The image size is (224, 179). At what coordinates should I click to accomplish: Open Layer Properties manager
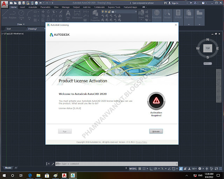tap(95, 16)
